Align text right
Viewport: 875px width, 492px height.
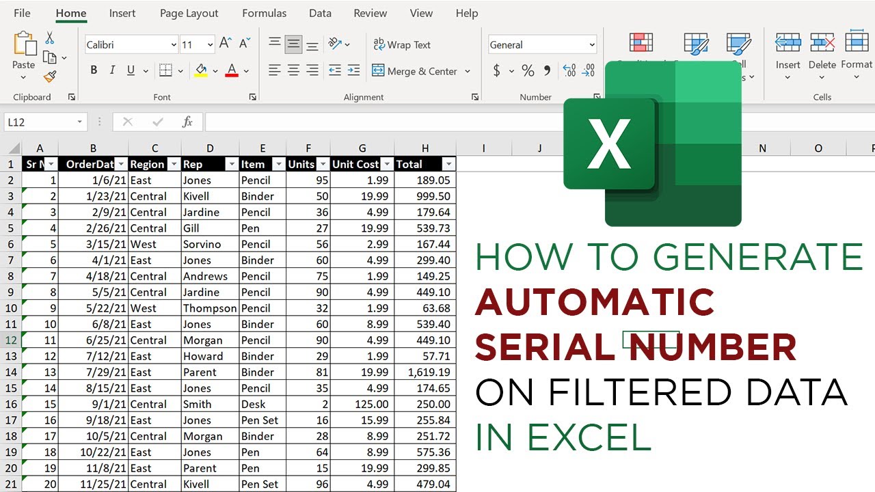tap(312, 70)
